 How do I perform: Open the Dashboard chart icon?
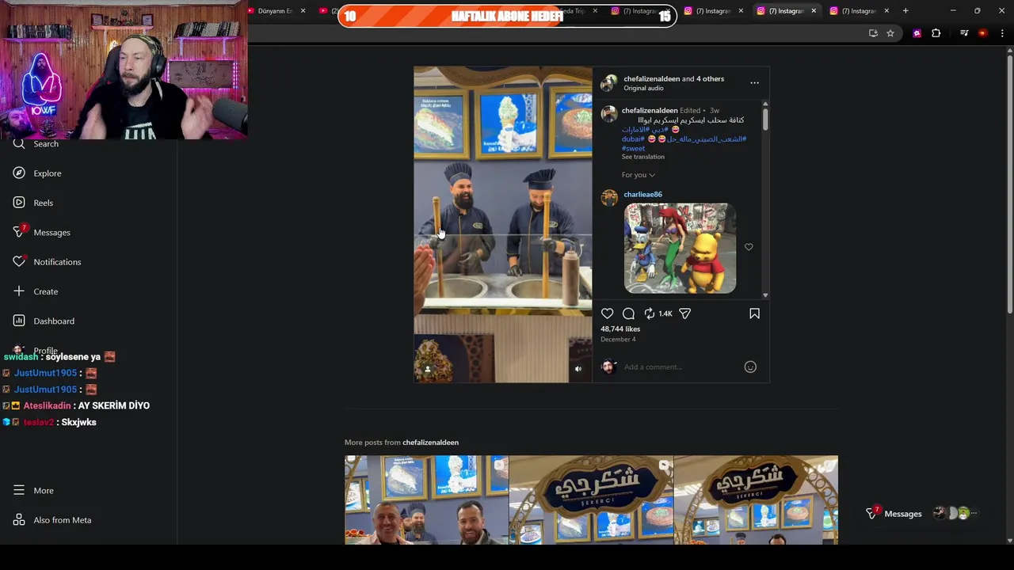19,321
